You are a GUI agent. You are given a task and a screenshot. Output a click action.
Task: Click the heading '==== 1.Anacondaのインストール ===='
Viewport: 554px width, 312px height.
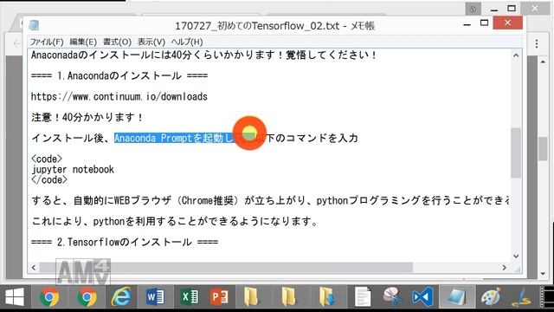tap(119, 75)
